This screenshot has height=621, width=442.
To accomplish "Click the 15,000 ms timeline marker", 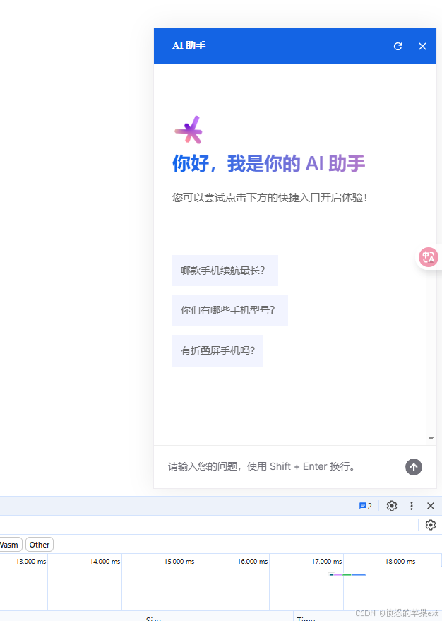I will 179,562.
